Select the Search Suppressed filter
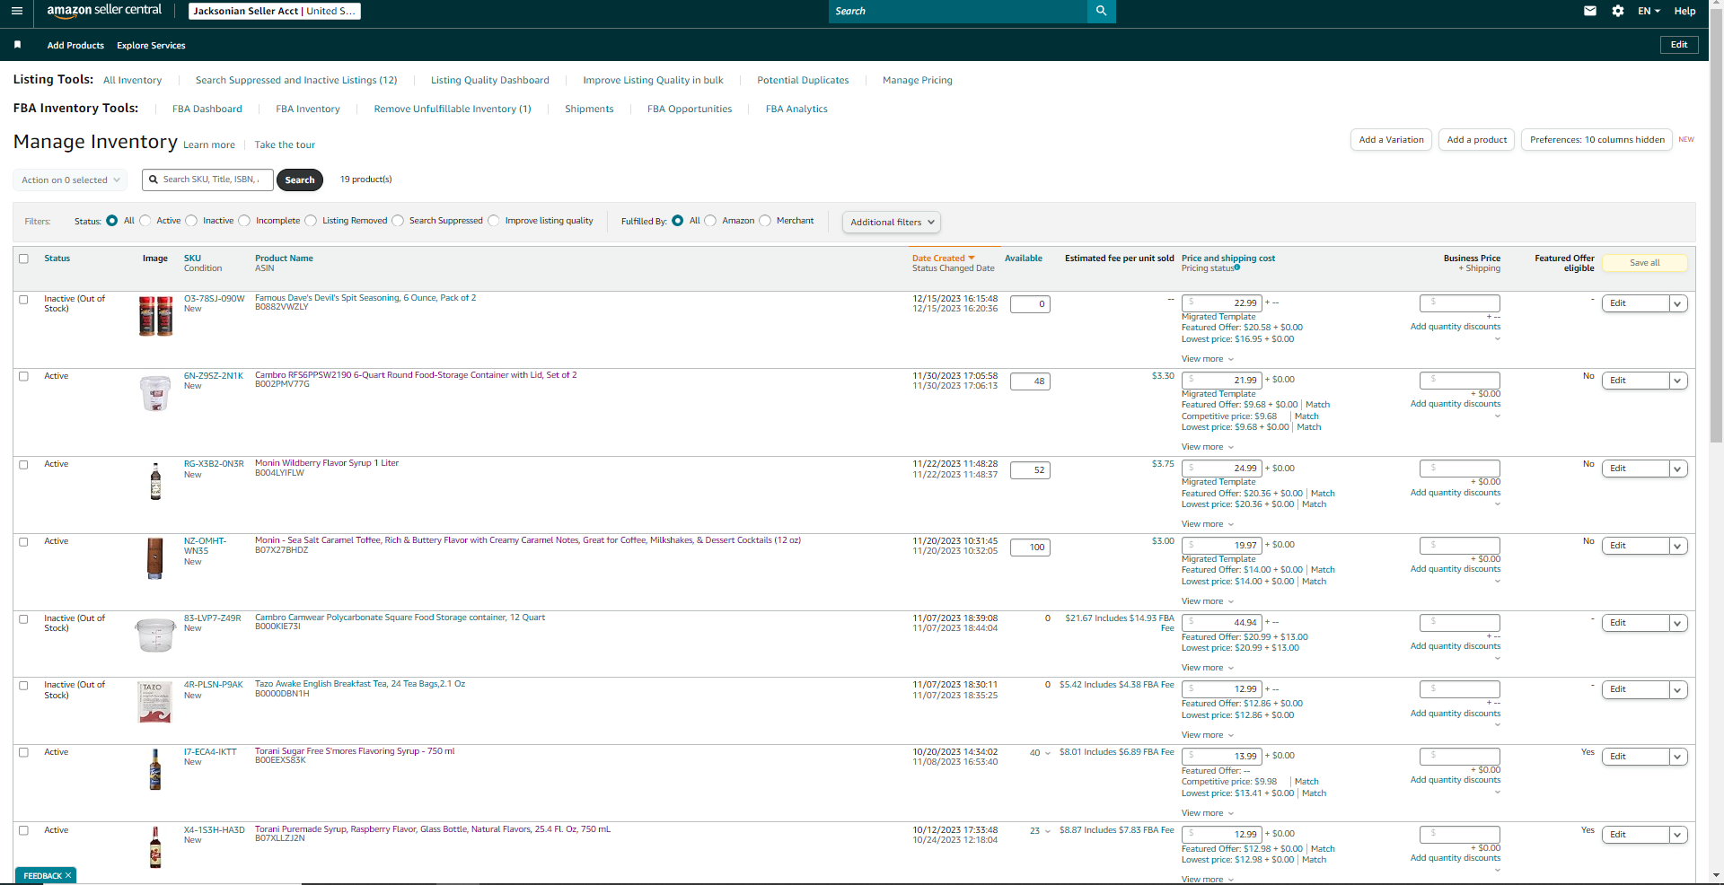The width and height of the screenshot is (1724, 885). click(x=398, y=221)
